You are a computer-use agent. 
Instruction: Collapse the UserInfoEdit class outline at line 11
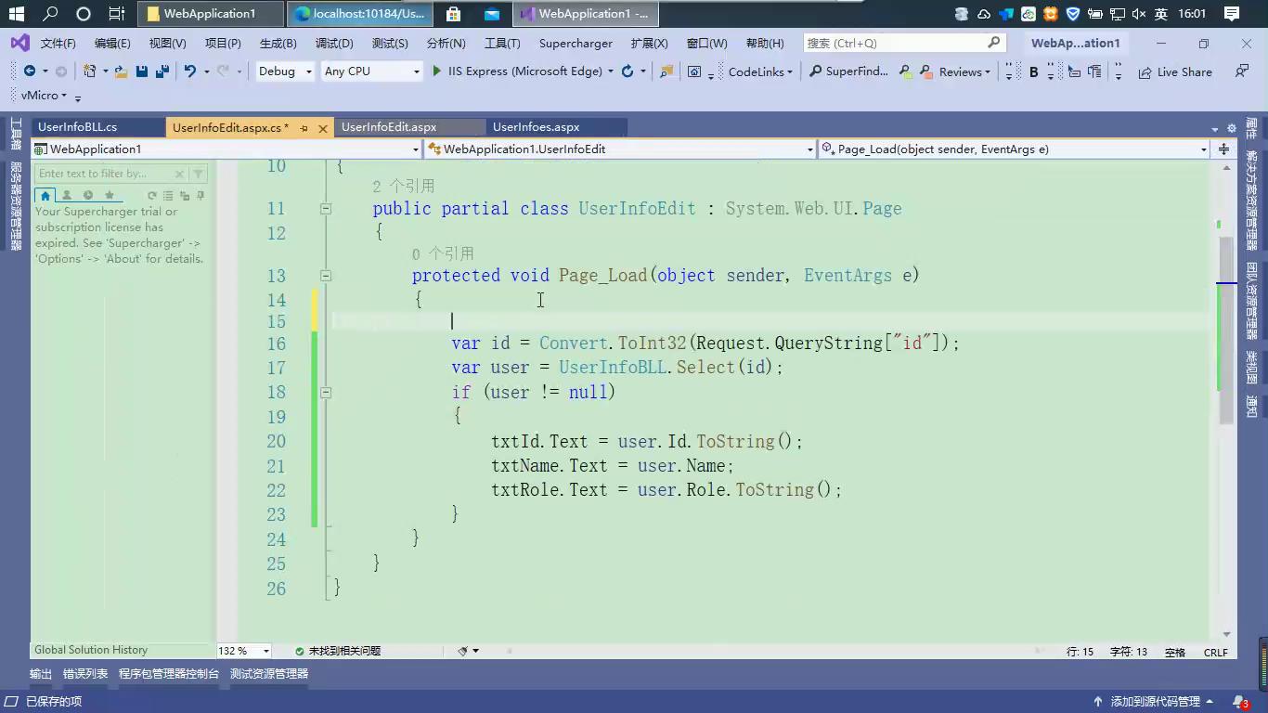326,209
